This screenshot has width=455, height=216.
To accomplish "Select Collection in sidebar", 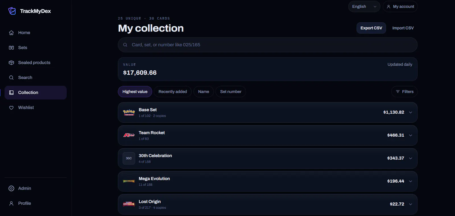I will coord(36,93).
